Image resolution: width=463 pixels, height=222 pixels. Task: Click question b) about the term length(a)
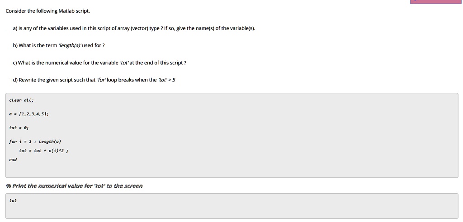(x=59, y=45)
